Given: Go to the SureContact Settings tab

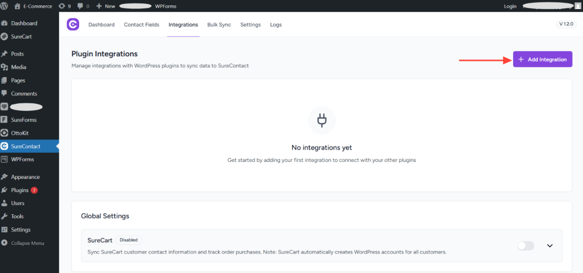Looking at the screenshot, I should pos(251,25).
